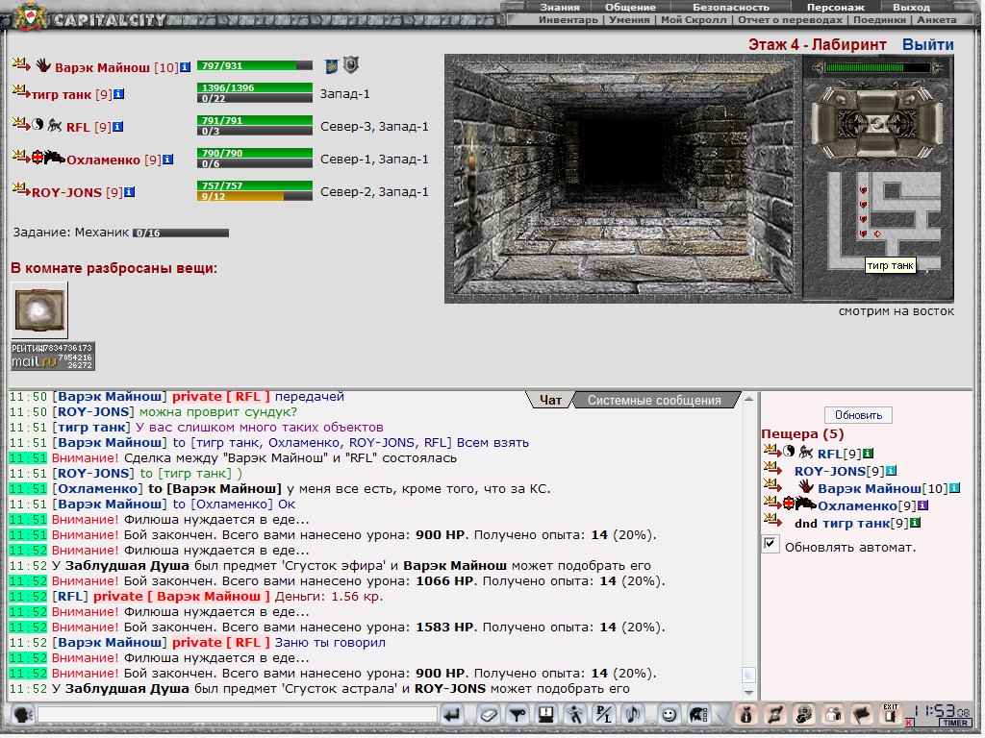Click the refresh button in the center of the movement pad
Screen dimensions: 985x738
pos(877,123)
